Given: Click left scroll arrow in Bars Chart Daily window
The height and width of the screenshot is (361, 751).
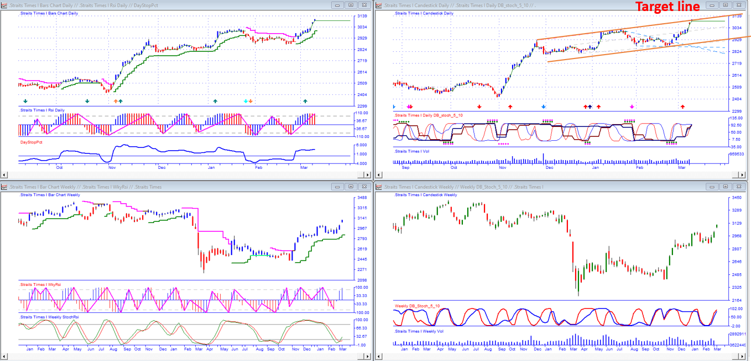Looking at the screenshot, I should click(4, 174).
